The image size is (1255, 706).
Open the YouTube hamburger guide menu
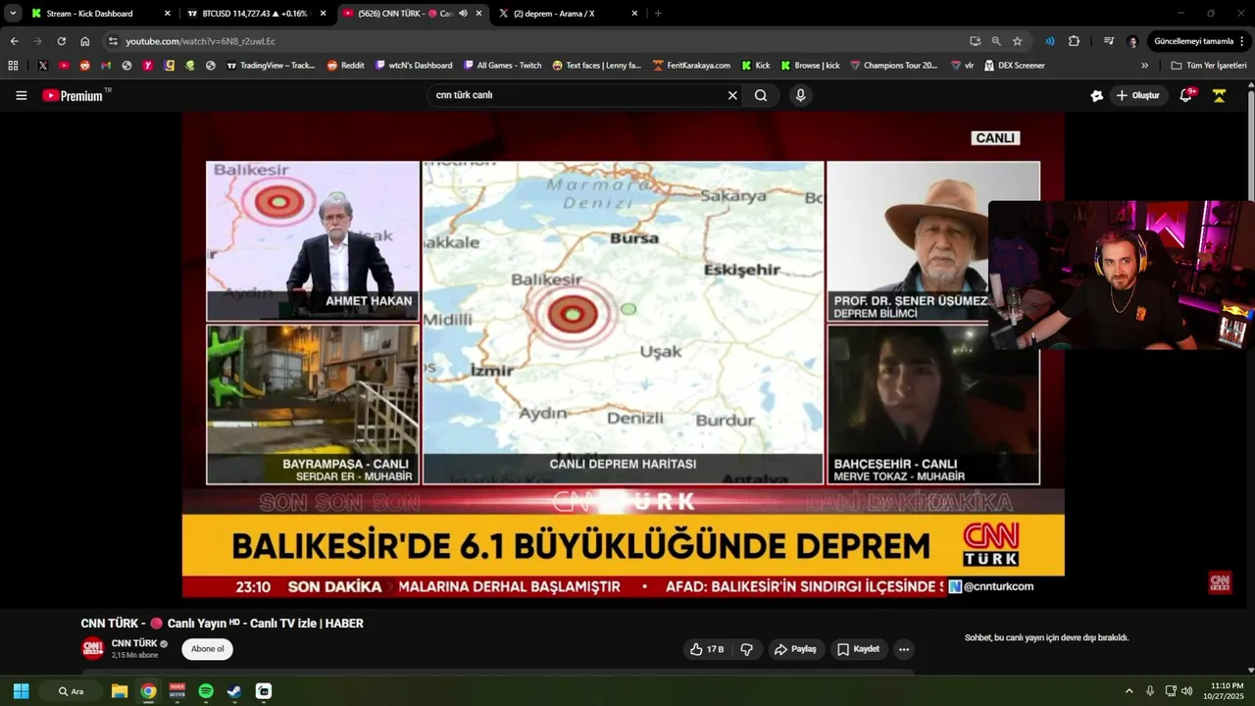tap(21, 95)
